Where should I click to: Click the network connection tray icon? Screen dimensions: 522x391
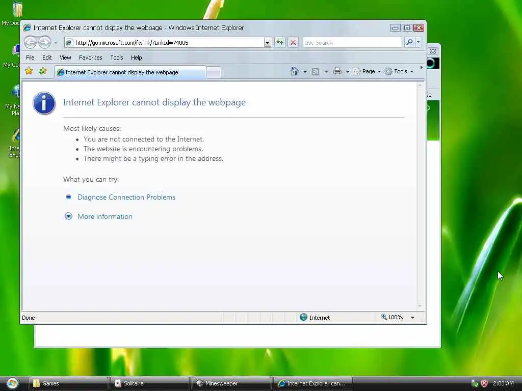(475, 383)
